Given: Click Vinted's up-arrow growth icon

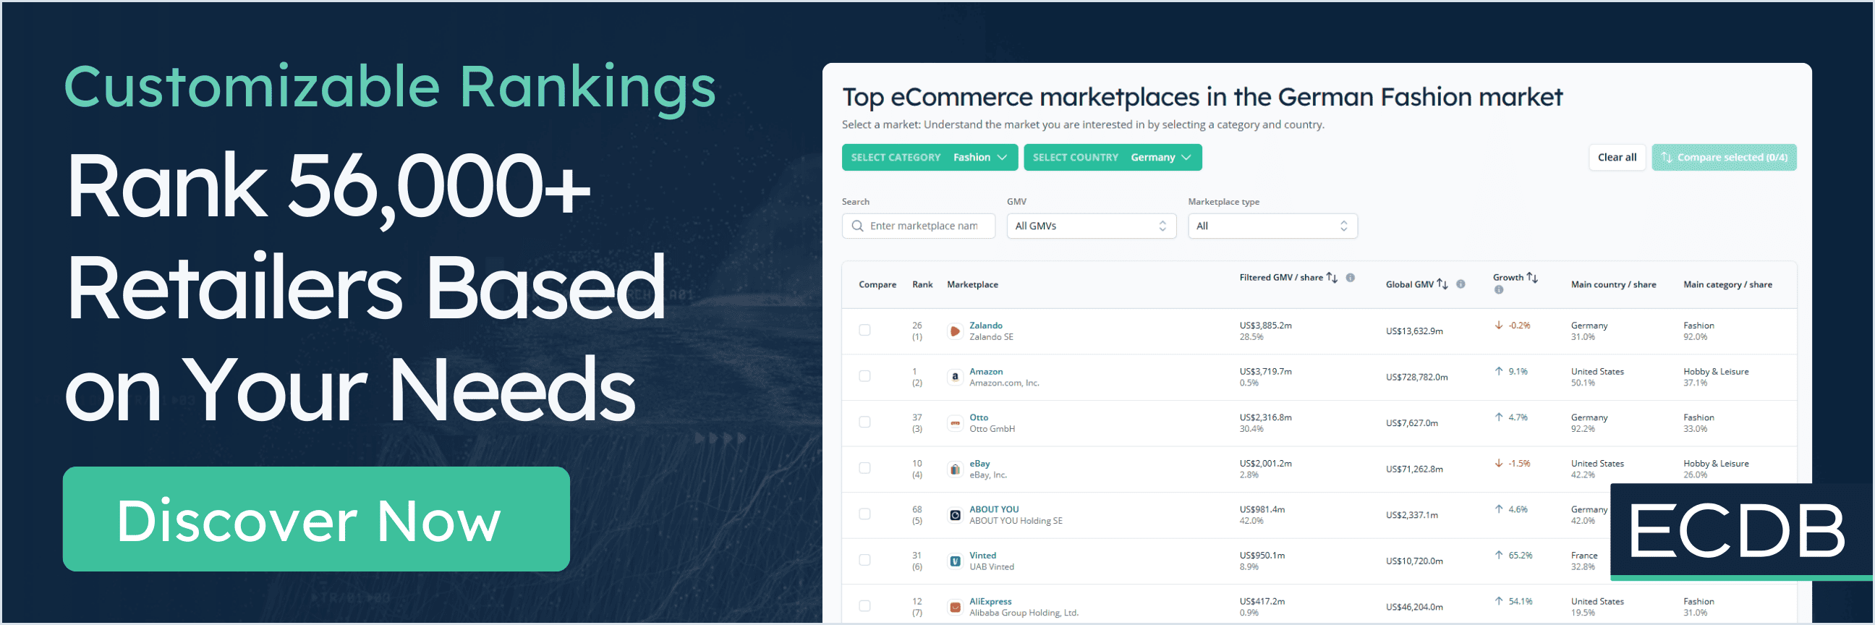Looking at the screenshot, I should point(1499,554).
